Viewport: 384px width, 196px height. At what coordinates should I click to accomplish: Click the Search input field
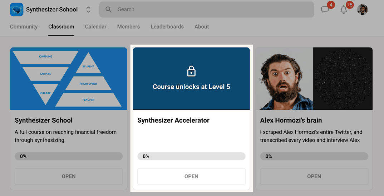[x=211, y=9]
